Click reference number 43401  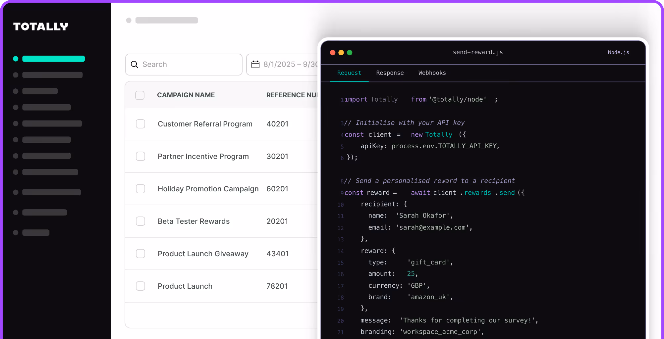click(277, 254)
